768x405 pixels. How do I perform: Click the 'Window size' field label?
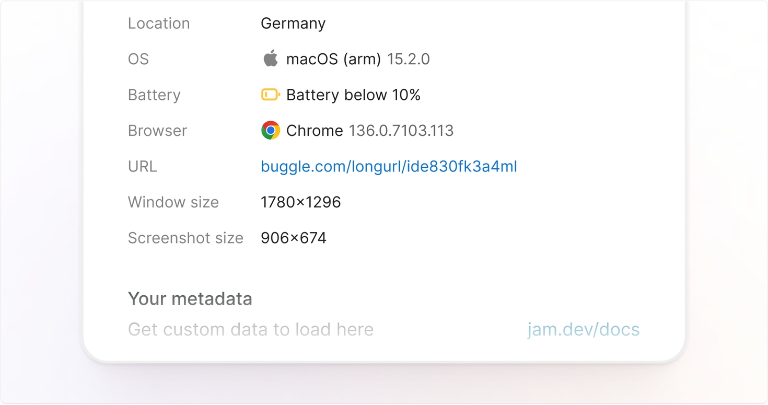click(x=173, y=202)
